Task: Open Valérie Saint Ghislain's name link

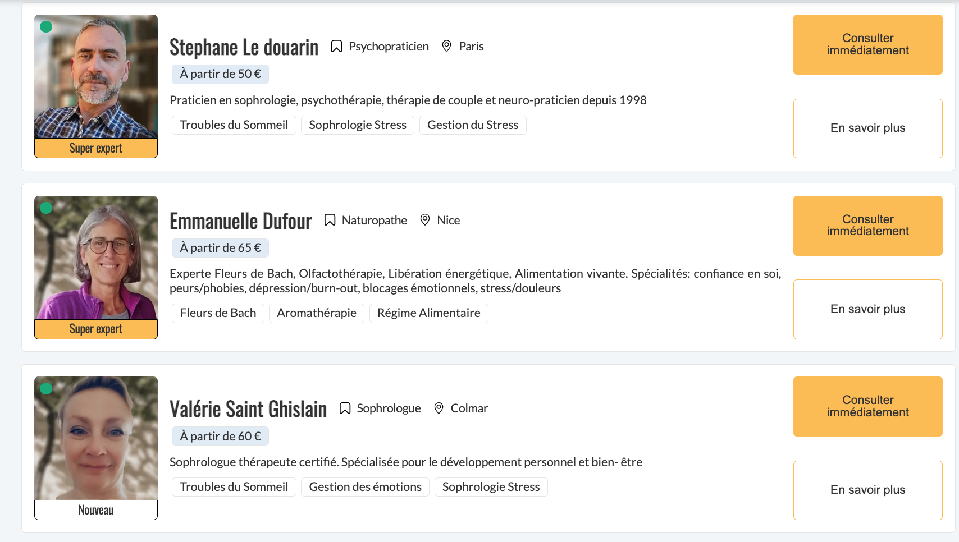Action: (248, 409)
